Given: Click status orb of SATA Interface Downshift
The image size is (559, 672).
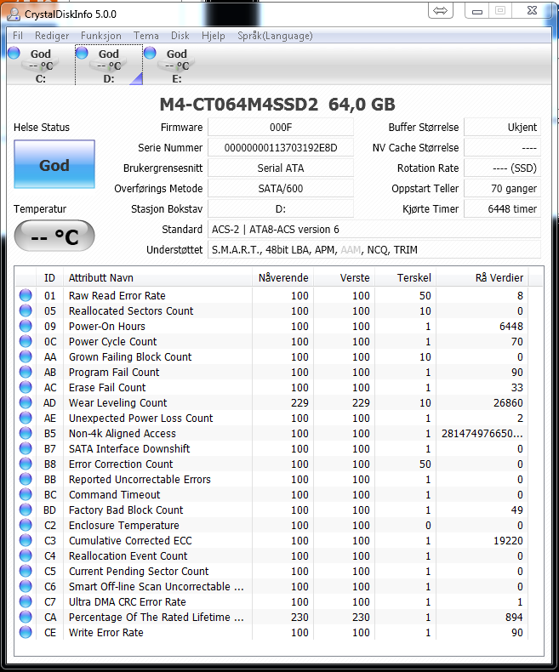Looking at the screenshot, I should (x=26, y=449).
